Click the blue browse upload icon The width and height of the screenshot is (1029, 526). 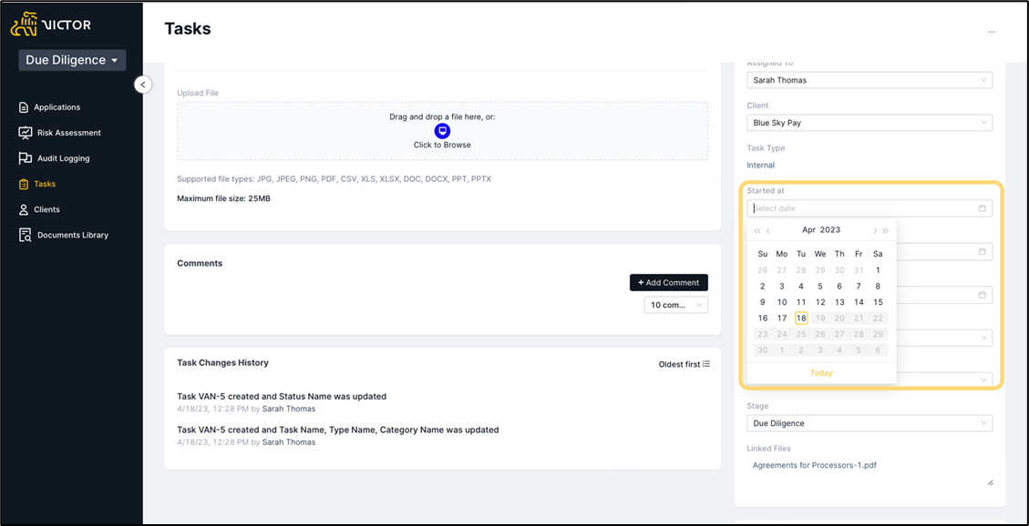tap(442, 130)
